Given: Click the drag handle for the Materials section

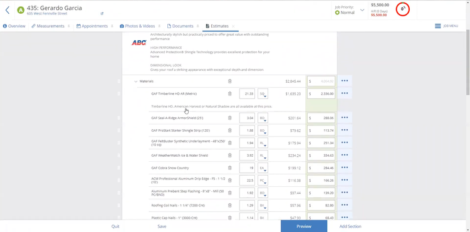Looking at the screenshot, I should (118, 82).
